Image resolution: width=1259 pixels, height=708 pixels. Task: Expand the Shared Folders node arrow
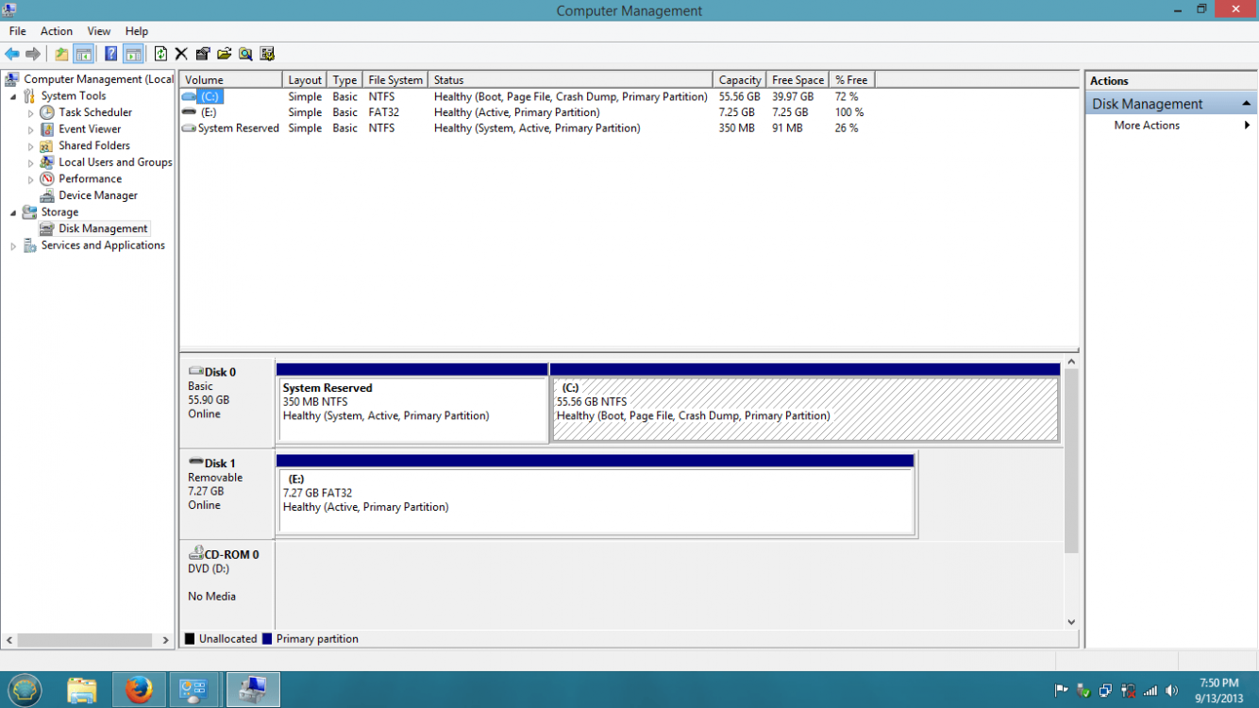tap(31, 145)
